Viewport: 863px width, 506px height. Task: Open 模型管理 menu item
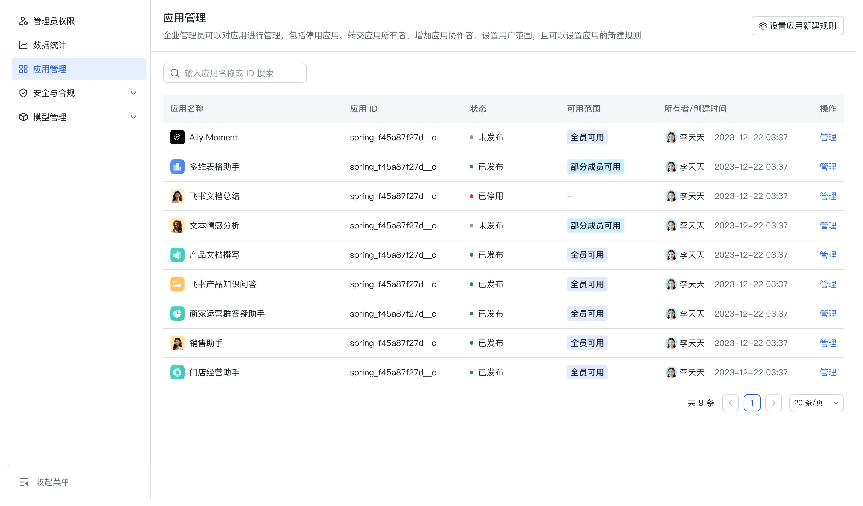click(x=80, y=118)
